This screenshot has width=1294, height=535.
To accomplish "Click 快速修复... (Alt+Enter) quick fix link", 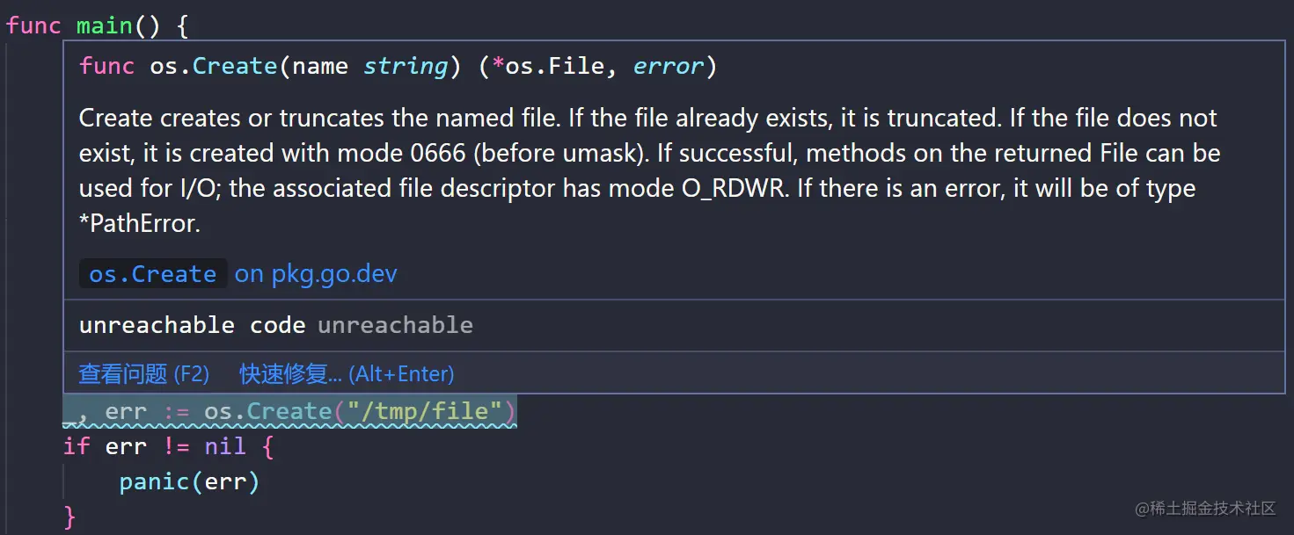I will (347, 374).
